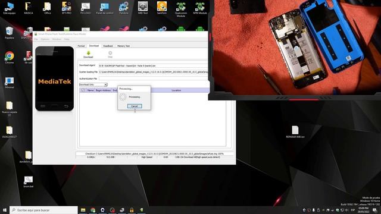Switch to the Format tab
Viewport: 381px width, 214px height.
click(x=81, y=46)
